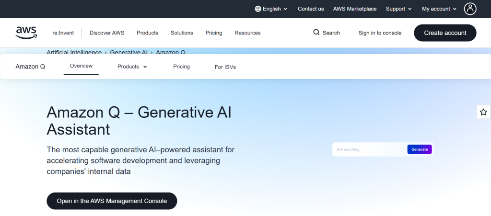Expand the My account dropdown
This screenshot has width=491, height=216.
point(439,9)
